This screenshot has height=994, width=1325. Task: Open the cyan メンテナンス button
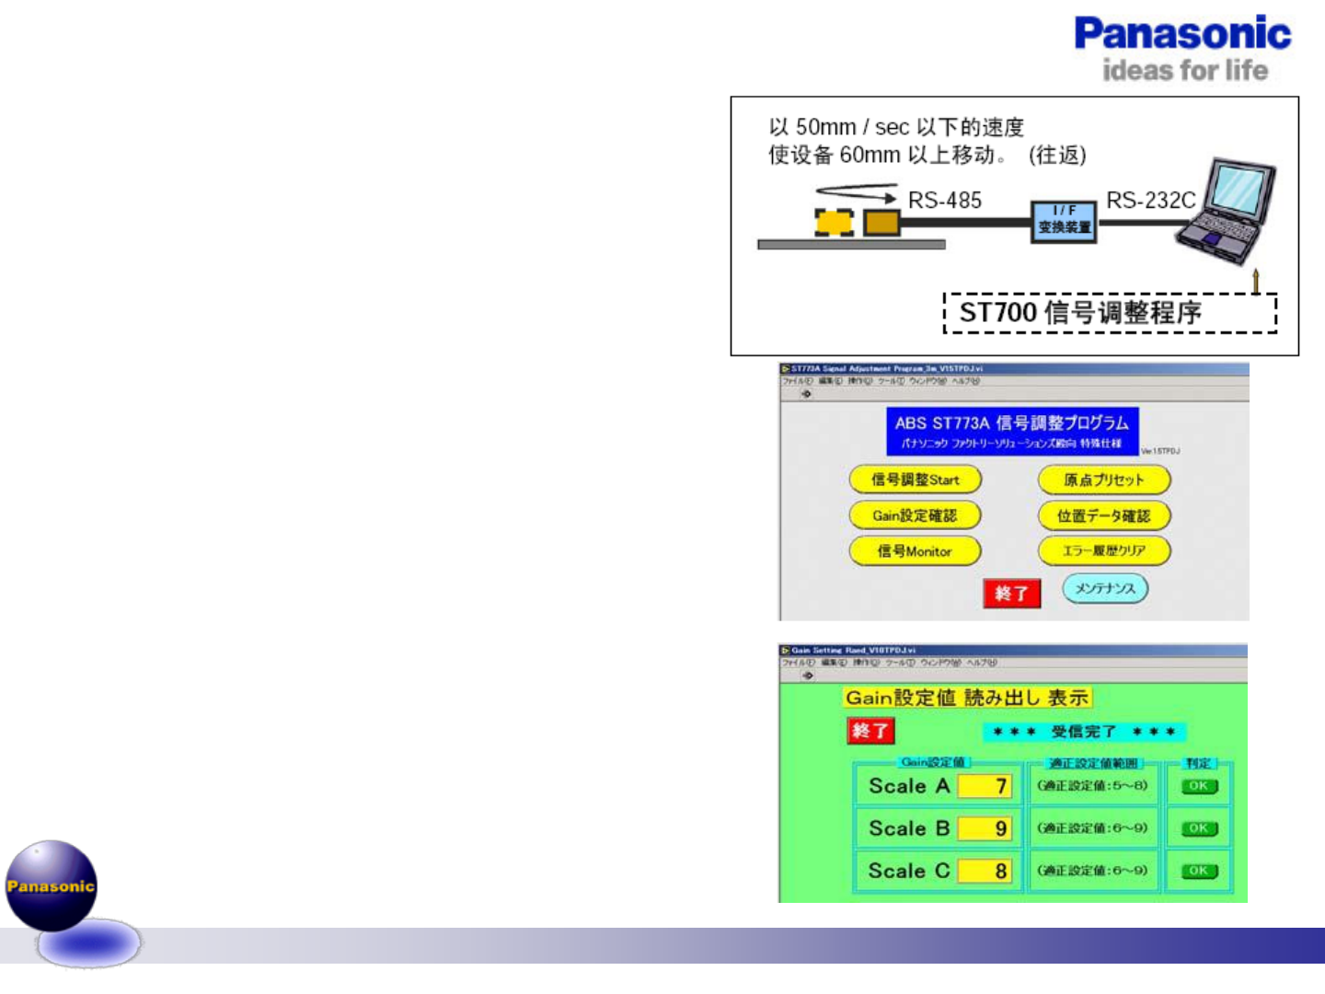click(x=1105, y=588)
